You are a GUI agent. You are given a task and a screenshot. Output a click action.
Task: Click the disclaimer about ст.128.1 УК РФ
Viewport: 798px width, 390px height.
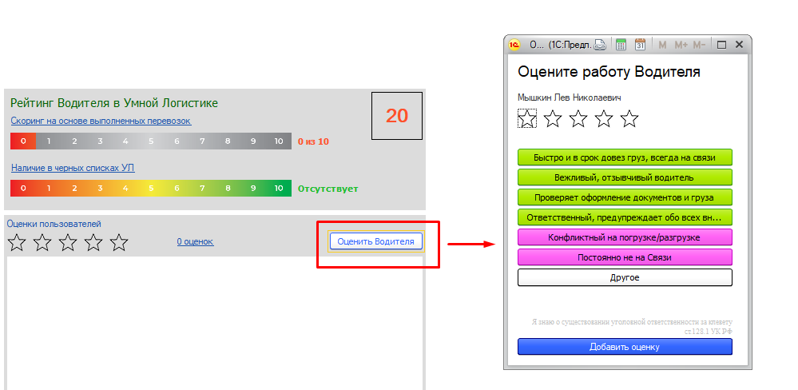click(632, 326)
